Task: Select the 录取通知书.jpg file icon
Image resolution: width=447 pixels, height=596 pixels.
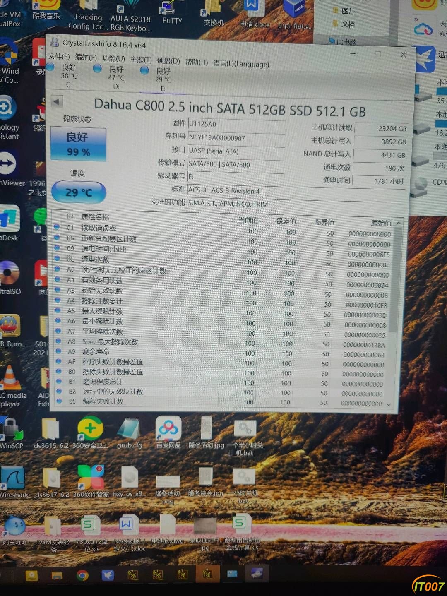Action: point(205,534)
